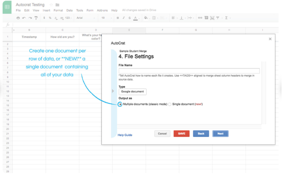Open the font size 10 dropdown

click(106, 18)
